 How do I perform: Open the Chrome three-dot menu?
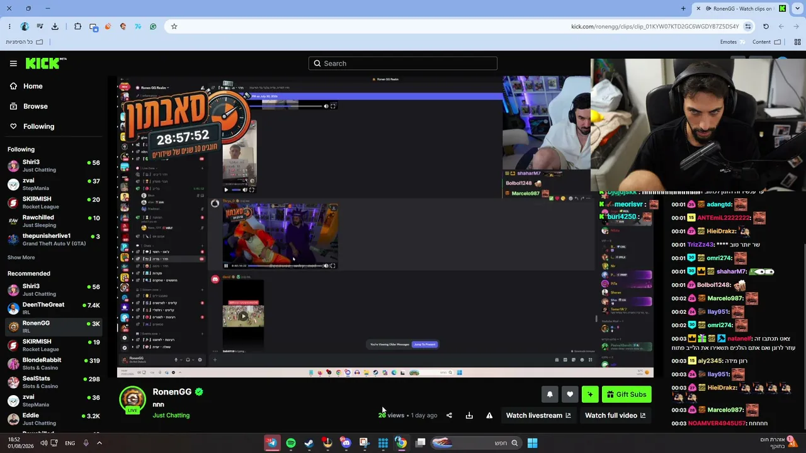click(9, 26)
